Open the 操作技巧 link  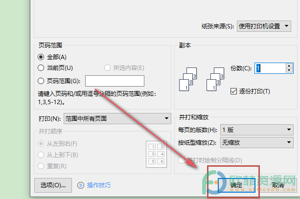pyautogui.click(x=99, y=185)
